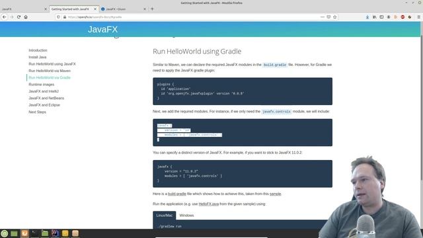
Task: Click the highlighted javafx modules code block
Action: pyautogui.click(x=243, y=132)
